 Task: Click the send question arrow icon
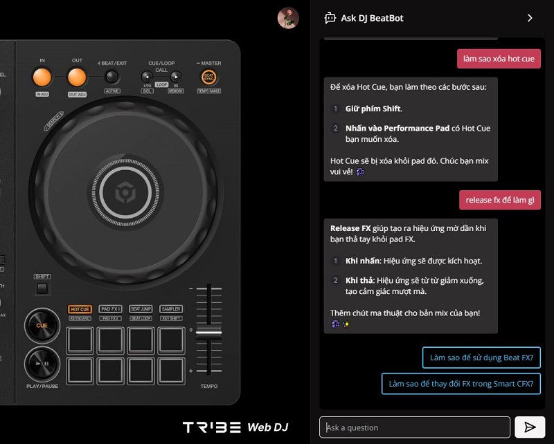click(x=530, y=427)
